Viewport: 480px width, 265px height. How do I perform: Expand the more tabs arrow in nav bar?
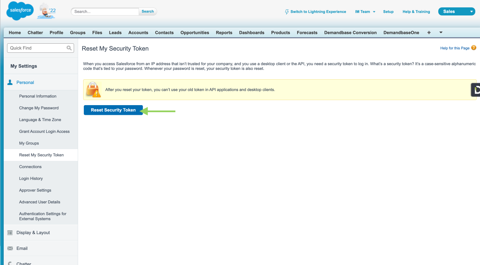[x=441, y=33]
